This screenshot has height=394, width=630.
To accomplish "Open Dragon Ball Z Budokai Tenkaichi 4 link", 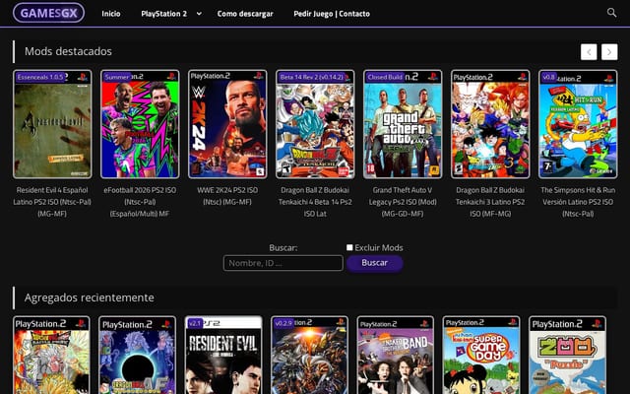I will [315, 202].
